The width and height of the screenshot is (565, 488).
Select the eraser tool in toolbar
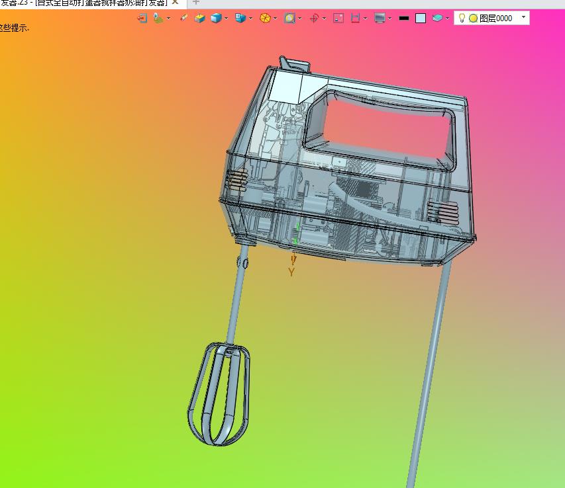(183, 19)
